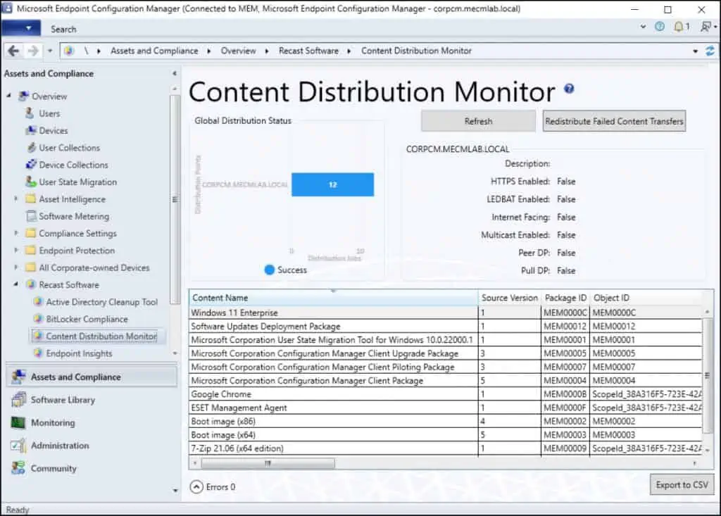721x516 pixels.
Task: Click the refresh icon beside address bar
Action: [x=710, y=51]
